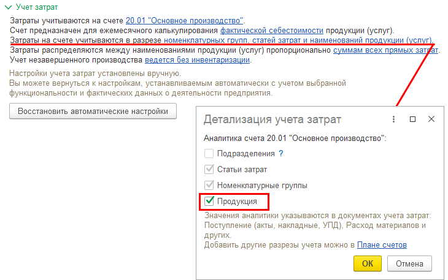The image size is (448, 280).
Task: Open the Плане счетов link
Action: [382, 245]
